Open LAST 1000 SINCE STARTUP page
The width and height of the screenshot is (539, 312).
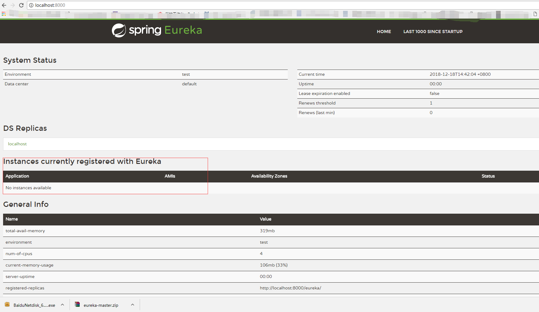pos(433,32)
